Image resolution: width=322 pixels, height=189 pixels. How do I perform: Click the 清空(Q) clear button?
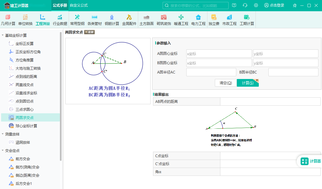click(x=226, y=83)
